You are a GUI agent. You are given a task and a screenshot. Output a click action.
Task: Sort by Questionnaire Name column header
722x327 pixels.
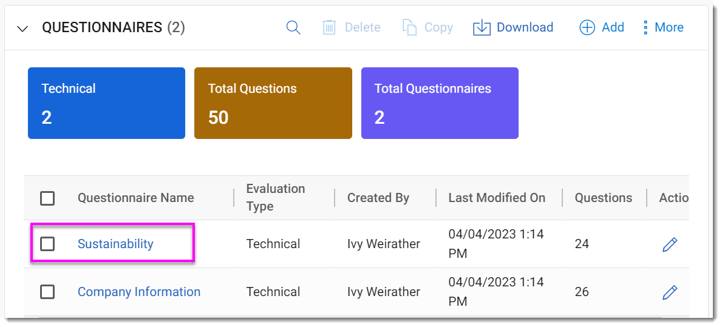[x=135, y=198]
